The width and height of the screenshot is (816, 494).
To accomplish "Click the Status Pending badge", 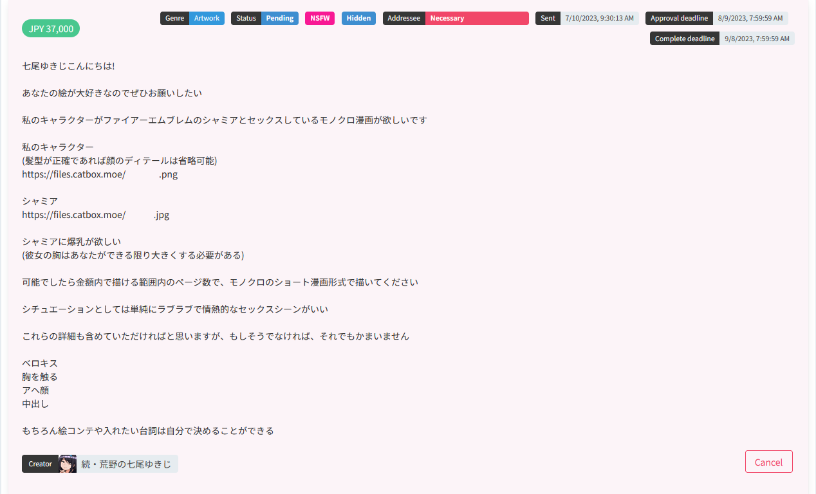I will (x=265, y=18).
